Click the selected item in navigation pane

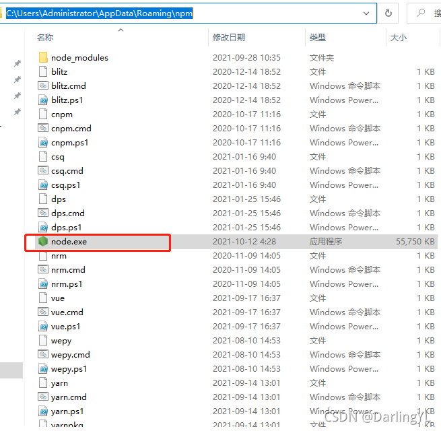pos(11,370)
